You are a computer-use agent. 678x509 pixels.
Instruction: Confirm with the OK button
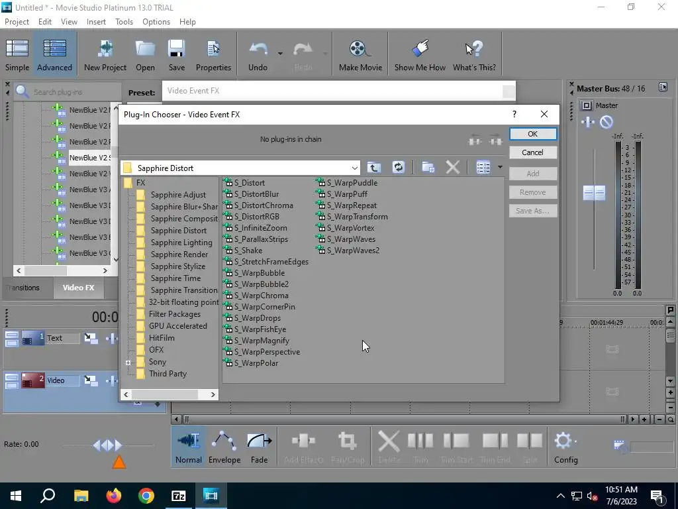(533, 134)
